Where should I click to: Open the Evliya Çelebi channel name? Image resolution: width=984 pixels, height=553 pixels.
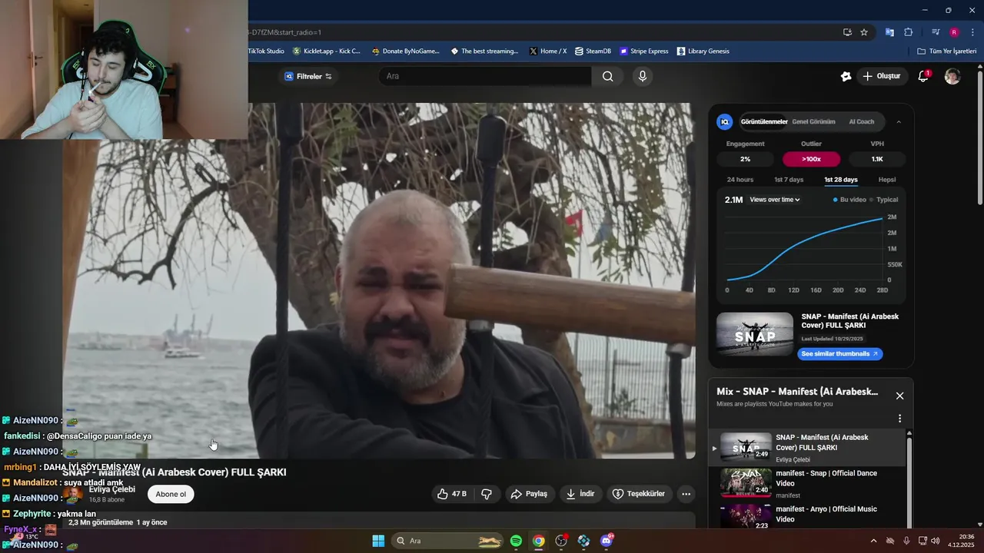click(112, 489)
